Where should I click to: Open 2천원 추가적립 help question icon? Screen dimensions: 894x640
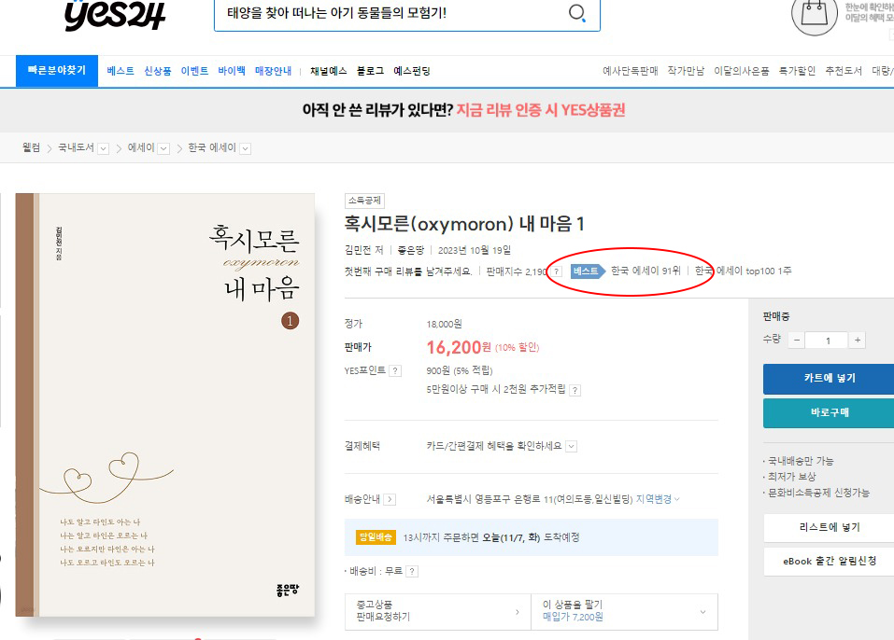[575, 390]
